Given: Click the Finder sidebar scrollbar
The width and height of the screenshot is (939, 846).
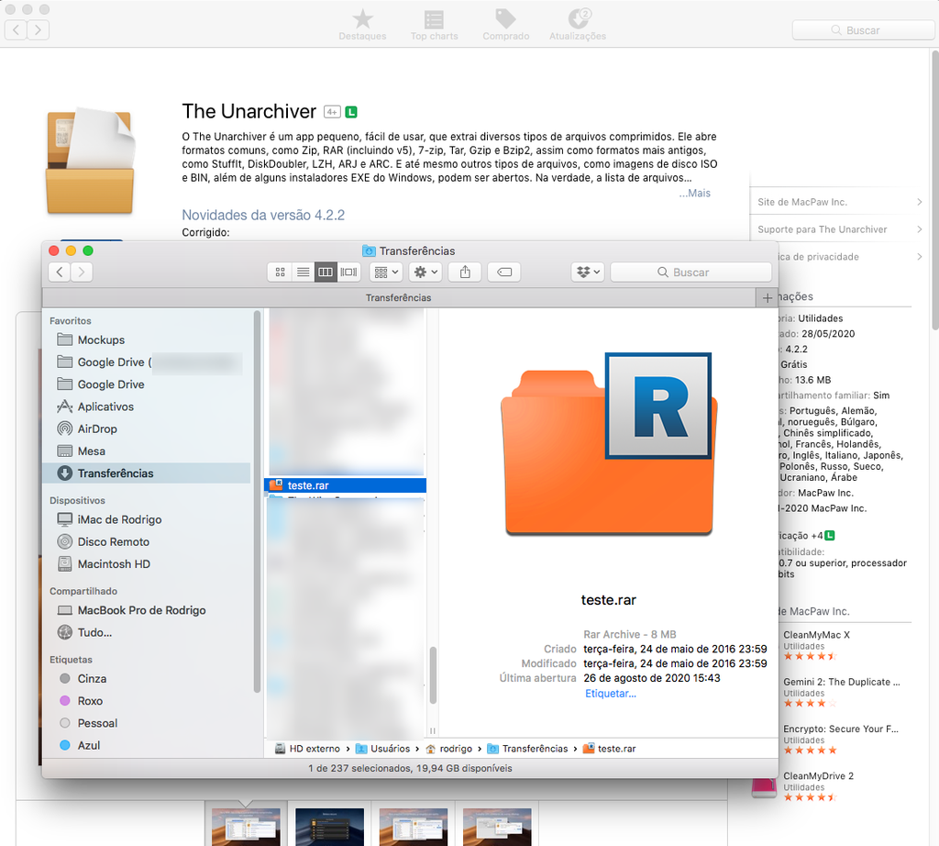Looking at the screenshot, I should pyautogui.click(x=257, y=501).
